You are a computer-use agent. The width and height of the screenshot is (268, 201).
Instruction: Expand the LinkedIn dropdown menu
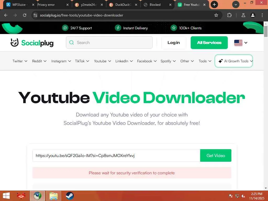[x=124, y=61]
